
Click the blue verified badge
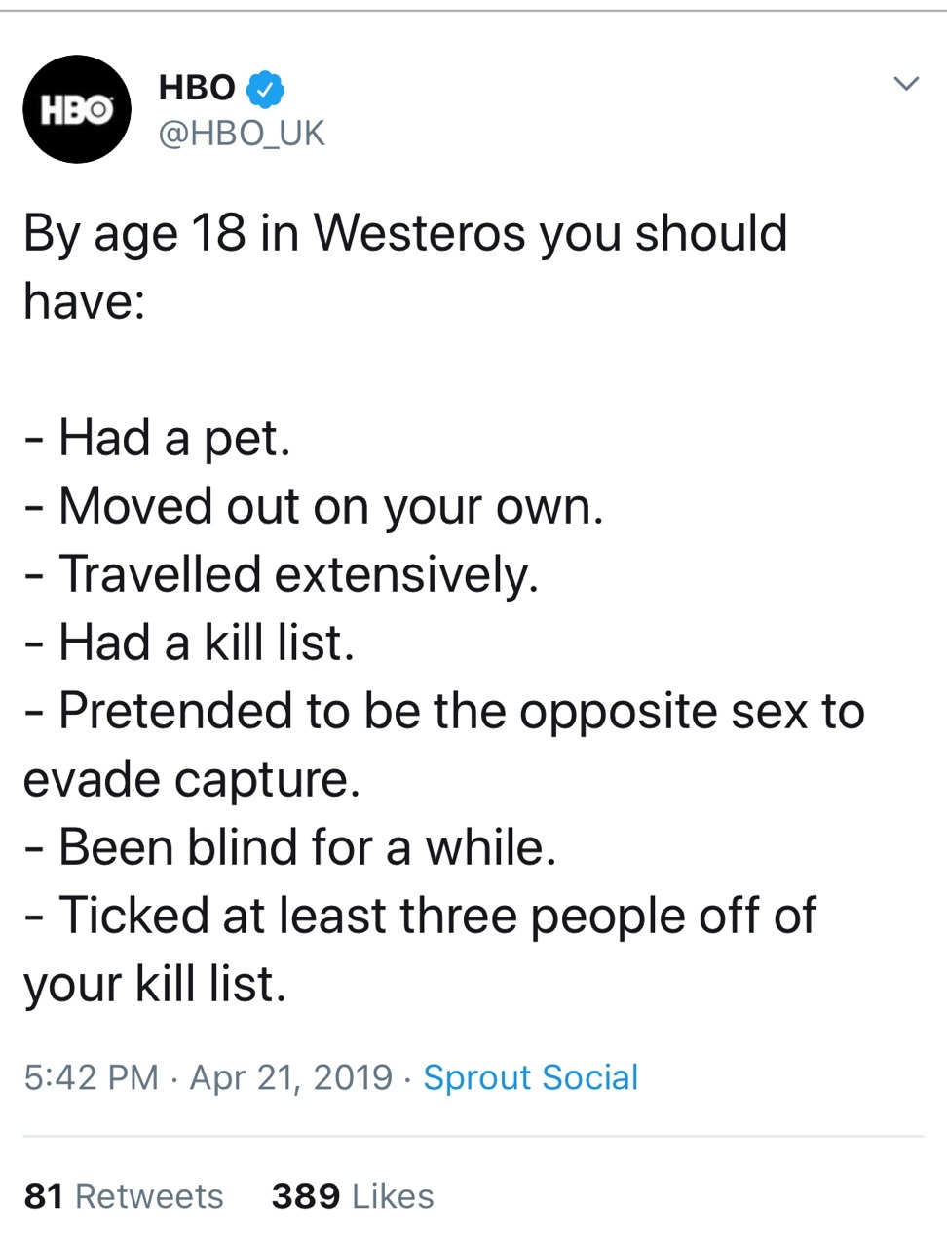[265, 89]
